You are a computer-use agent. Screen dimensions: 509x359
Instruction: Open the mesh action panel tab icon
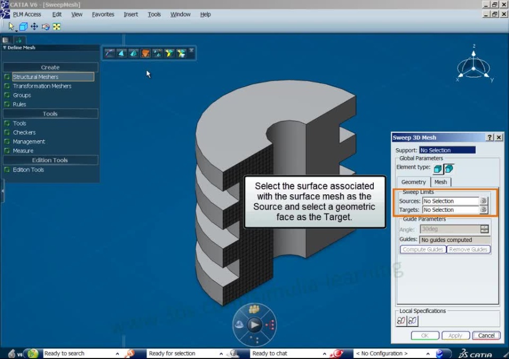coord(19,40)
